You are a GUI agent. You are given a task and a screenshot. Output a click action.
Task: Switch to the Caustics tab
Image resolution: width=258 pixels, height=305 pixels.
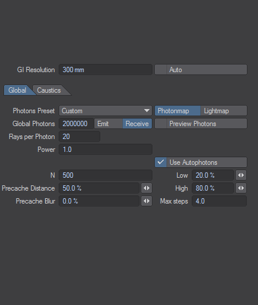tap(49, 90)
